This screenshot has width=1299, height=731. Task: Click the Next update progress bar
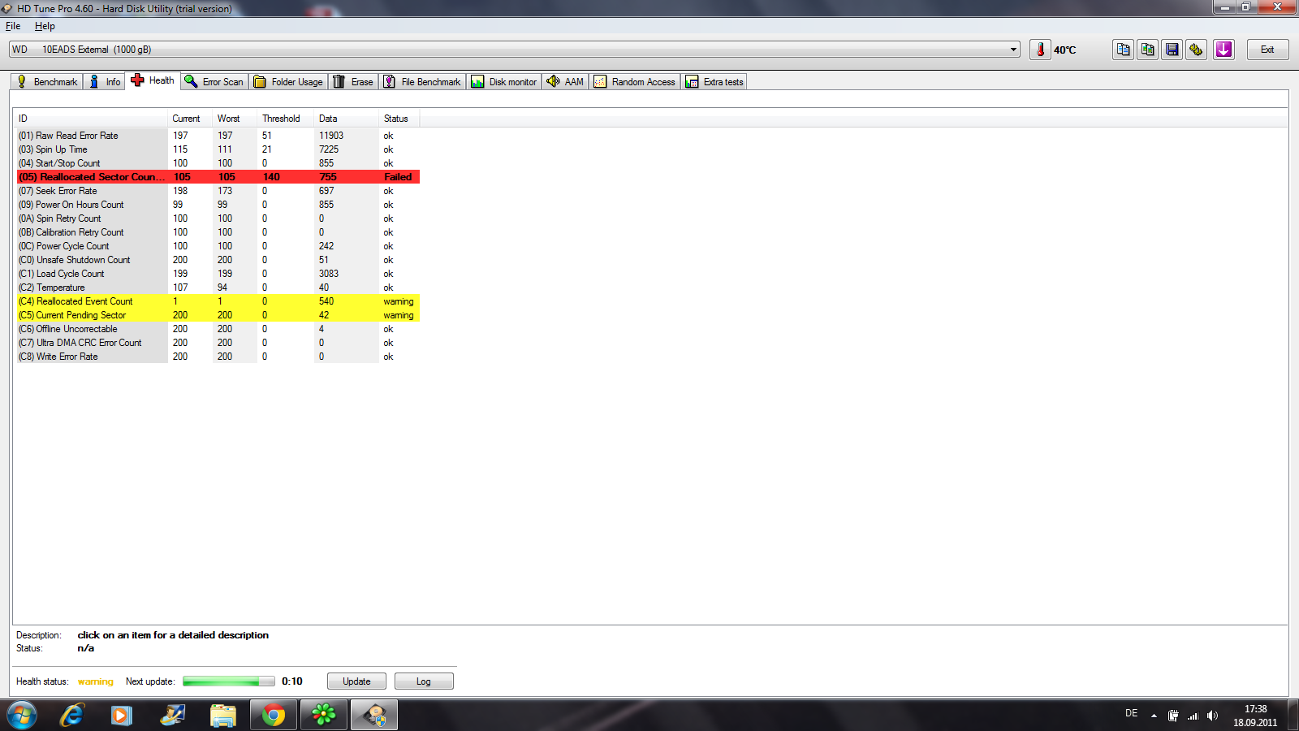(229, 681)
